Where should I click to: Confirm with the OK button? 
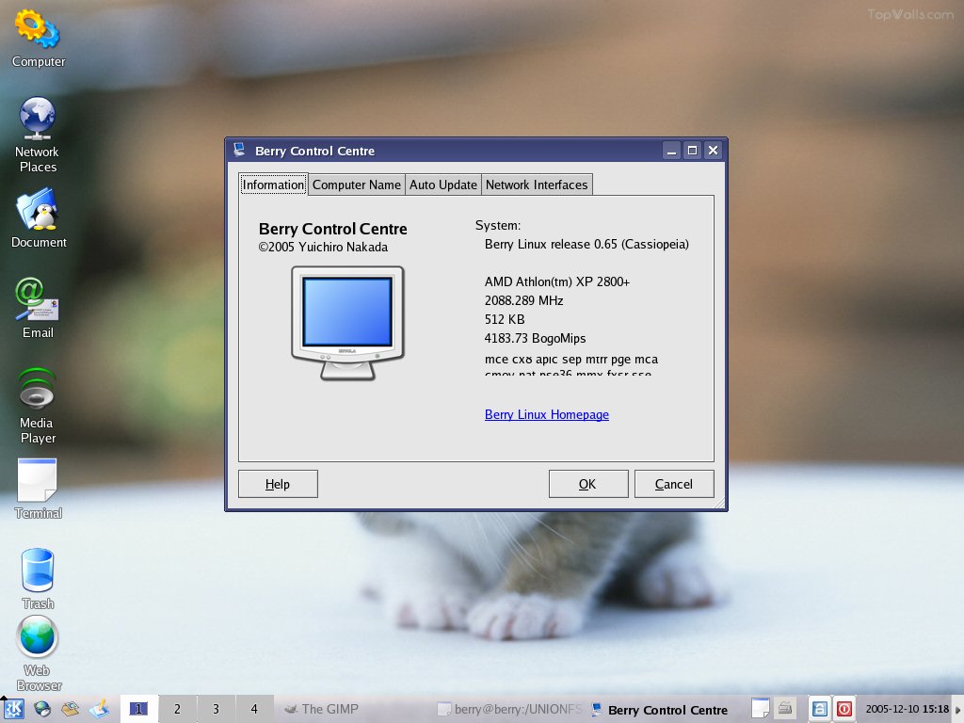tap(588, 484)
